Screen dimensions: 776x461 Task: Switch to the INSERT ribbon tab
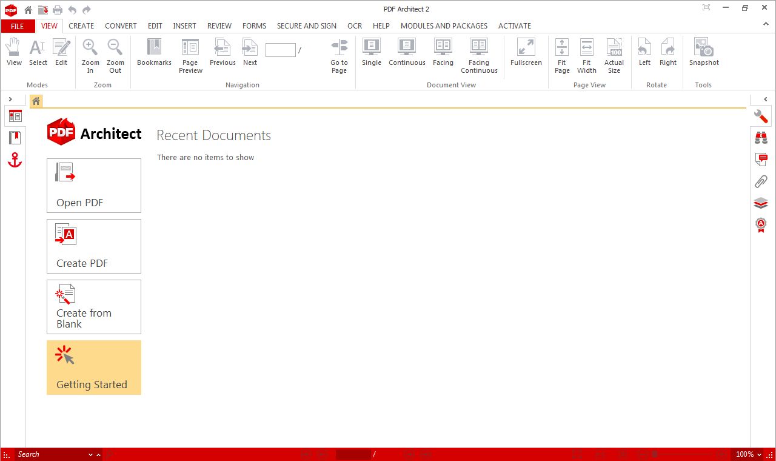pyautogui.click(x=184, y=26)
